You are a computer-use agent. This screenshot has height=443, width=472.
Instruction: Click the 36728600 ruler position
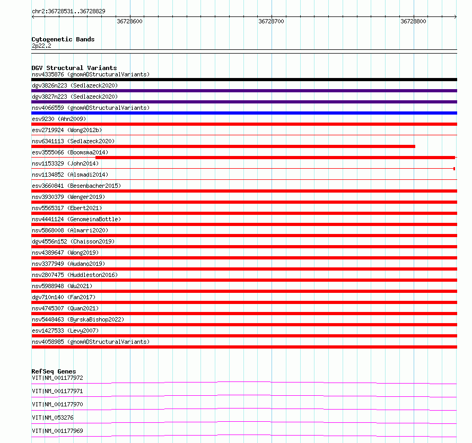point(129,21)
